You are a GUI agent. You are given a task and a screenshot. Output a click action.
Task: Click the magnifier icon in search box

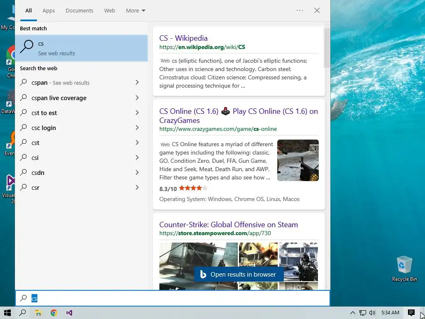(23, 298)
